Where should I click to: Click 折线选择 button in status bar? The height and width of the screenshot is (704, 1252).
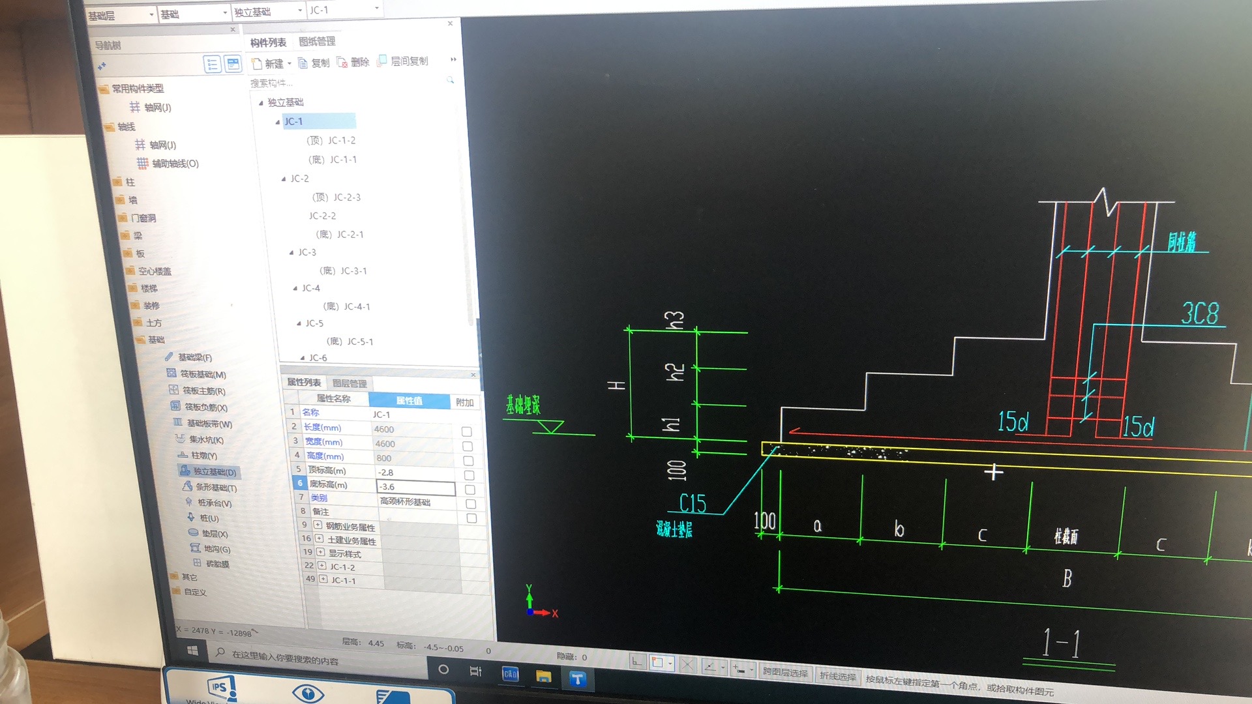click(838, 677)
